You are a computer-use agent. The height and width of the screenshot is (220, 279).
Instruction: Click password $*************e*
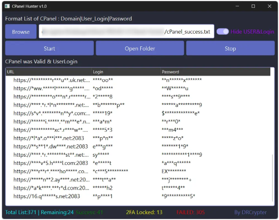point(181,113)
